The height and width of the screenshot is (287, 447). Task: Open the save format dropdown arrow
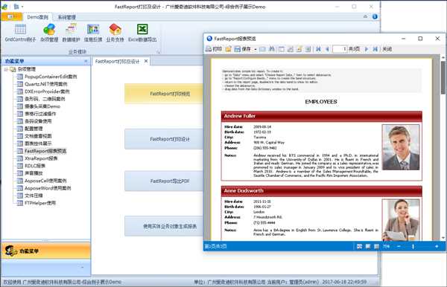point(256,49)
